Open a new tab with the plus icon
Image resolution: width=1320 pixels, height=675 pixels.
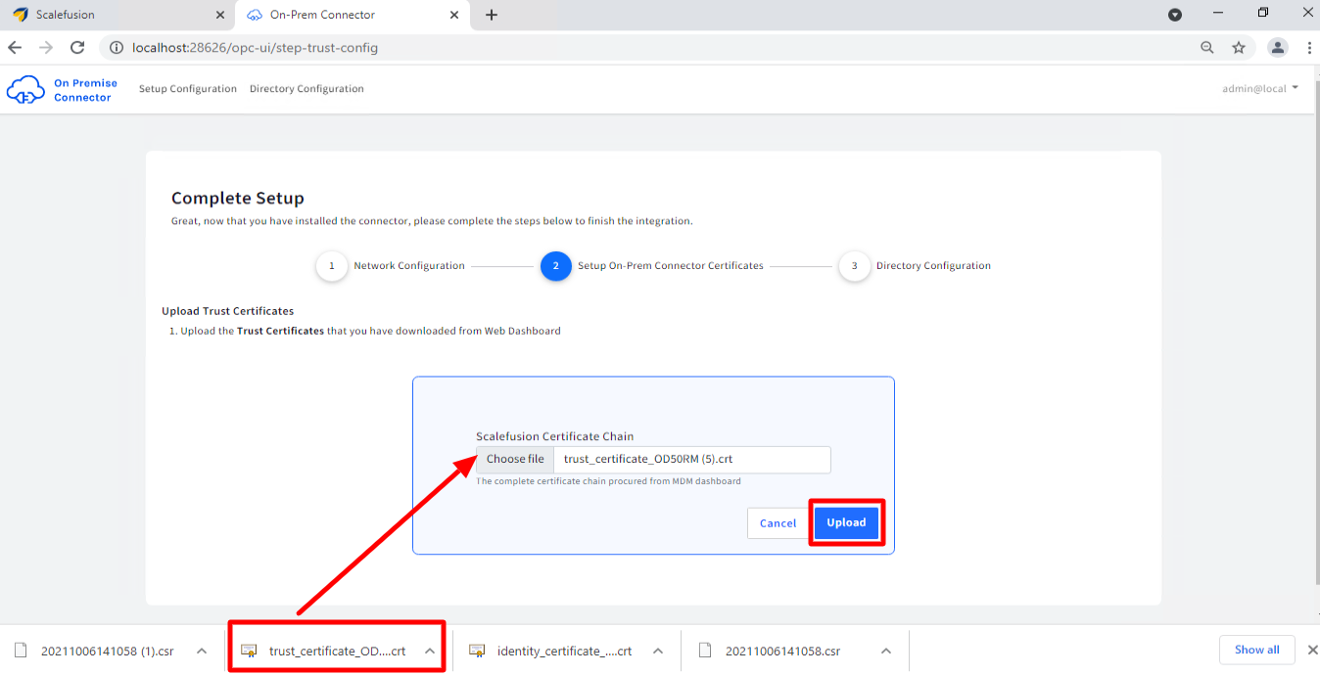[x=492, y=15]
